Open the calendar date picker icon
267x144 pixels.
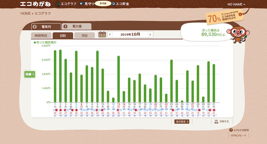(x=102, y=34)
